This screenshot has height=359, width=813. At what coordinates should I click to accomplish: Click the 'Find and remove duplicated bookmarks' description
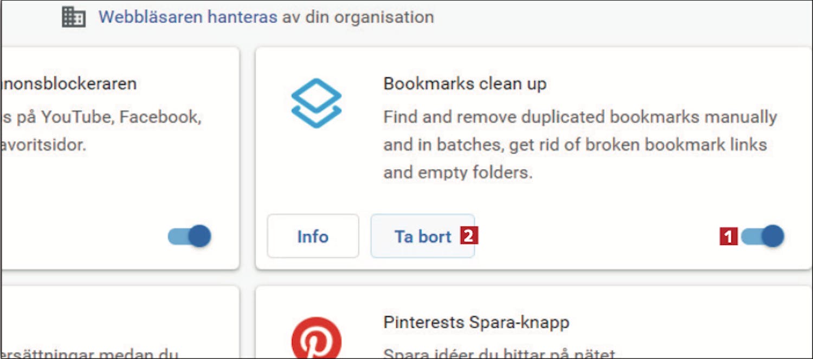(580, 117)
